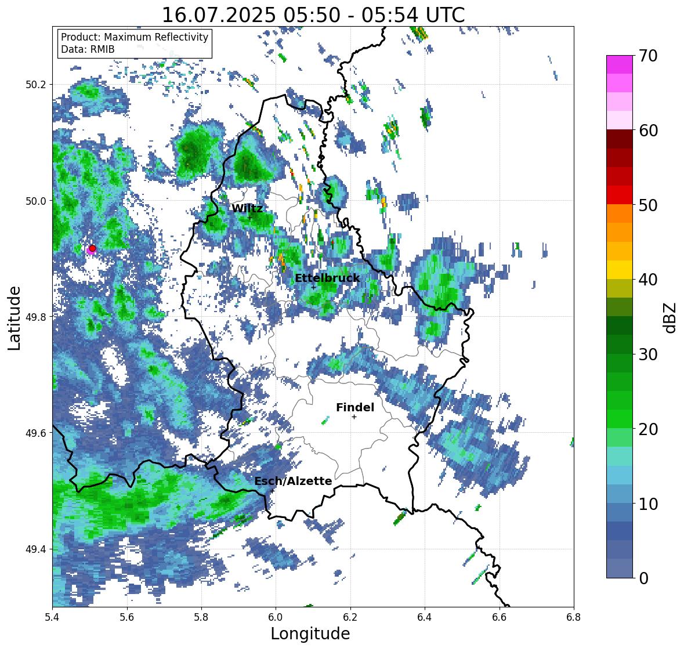Click the Longitude axis label
Image resolution: width=684 pixels, height=648 pixels.
[x=310, y=633]
